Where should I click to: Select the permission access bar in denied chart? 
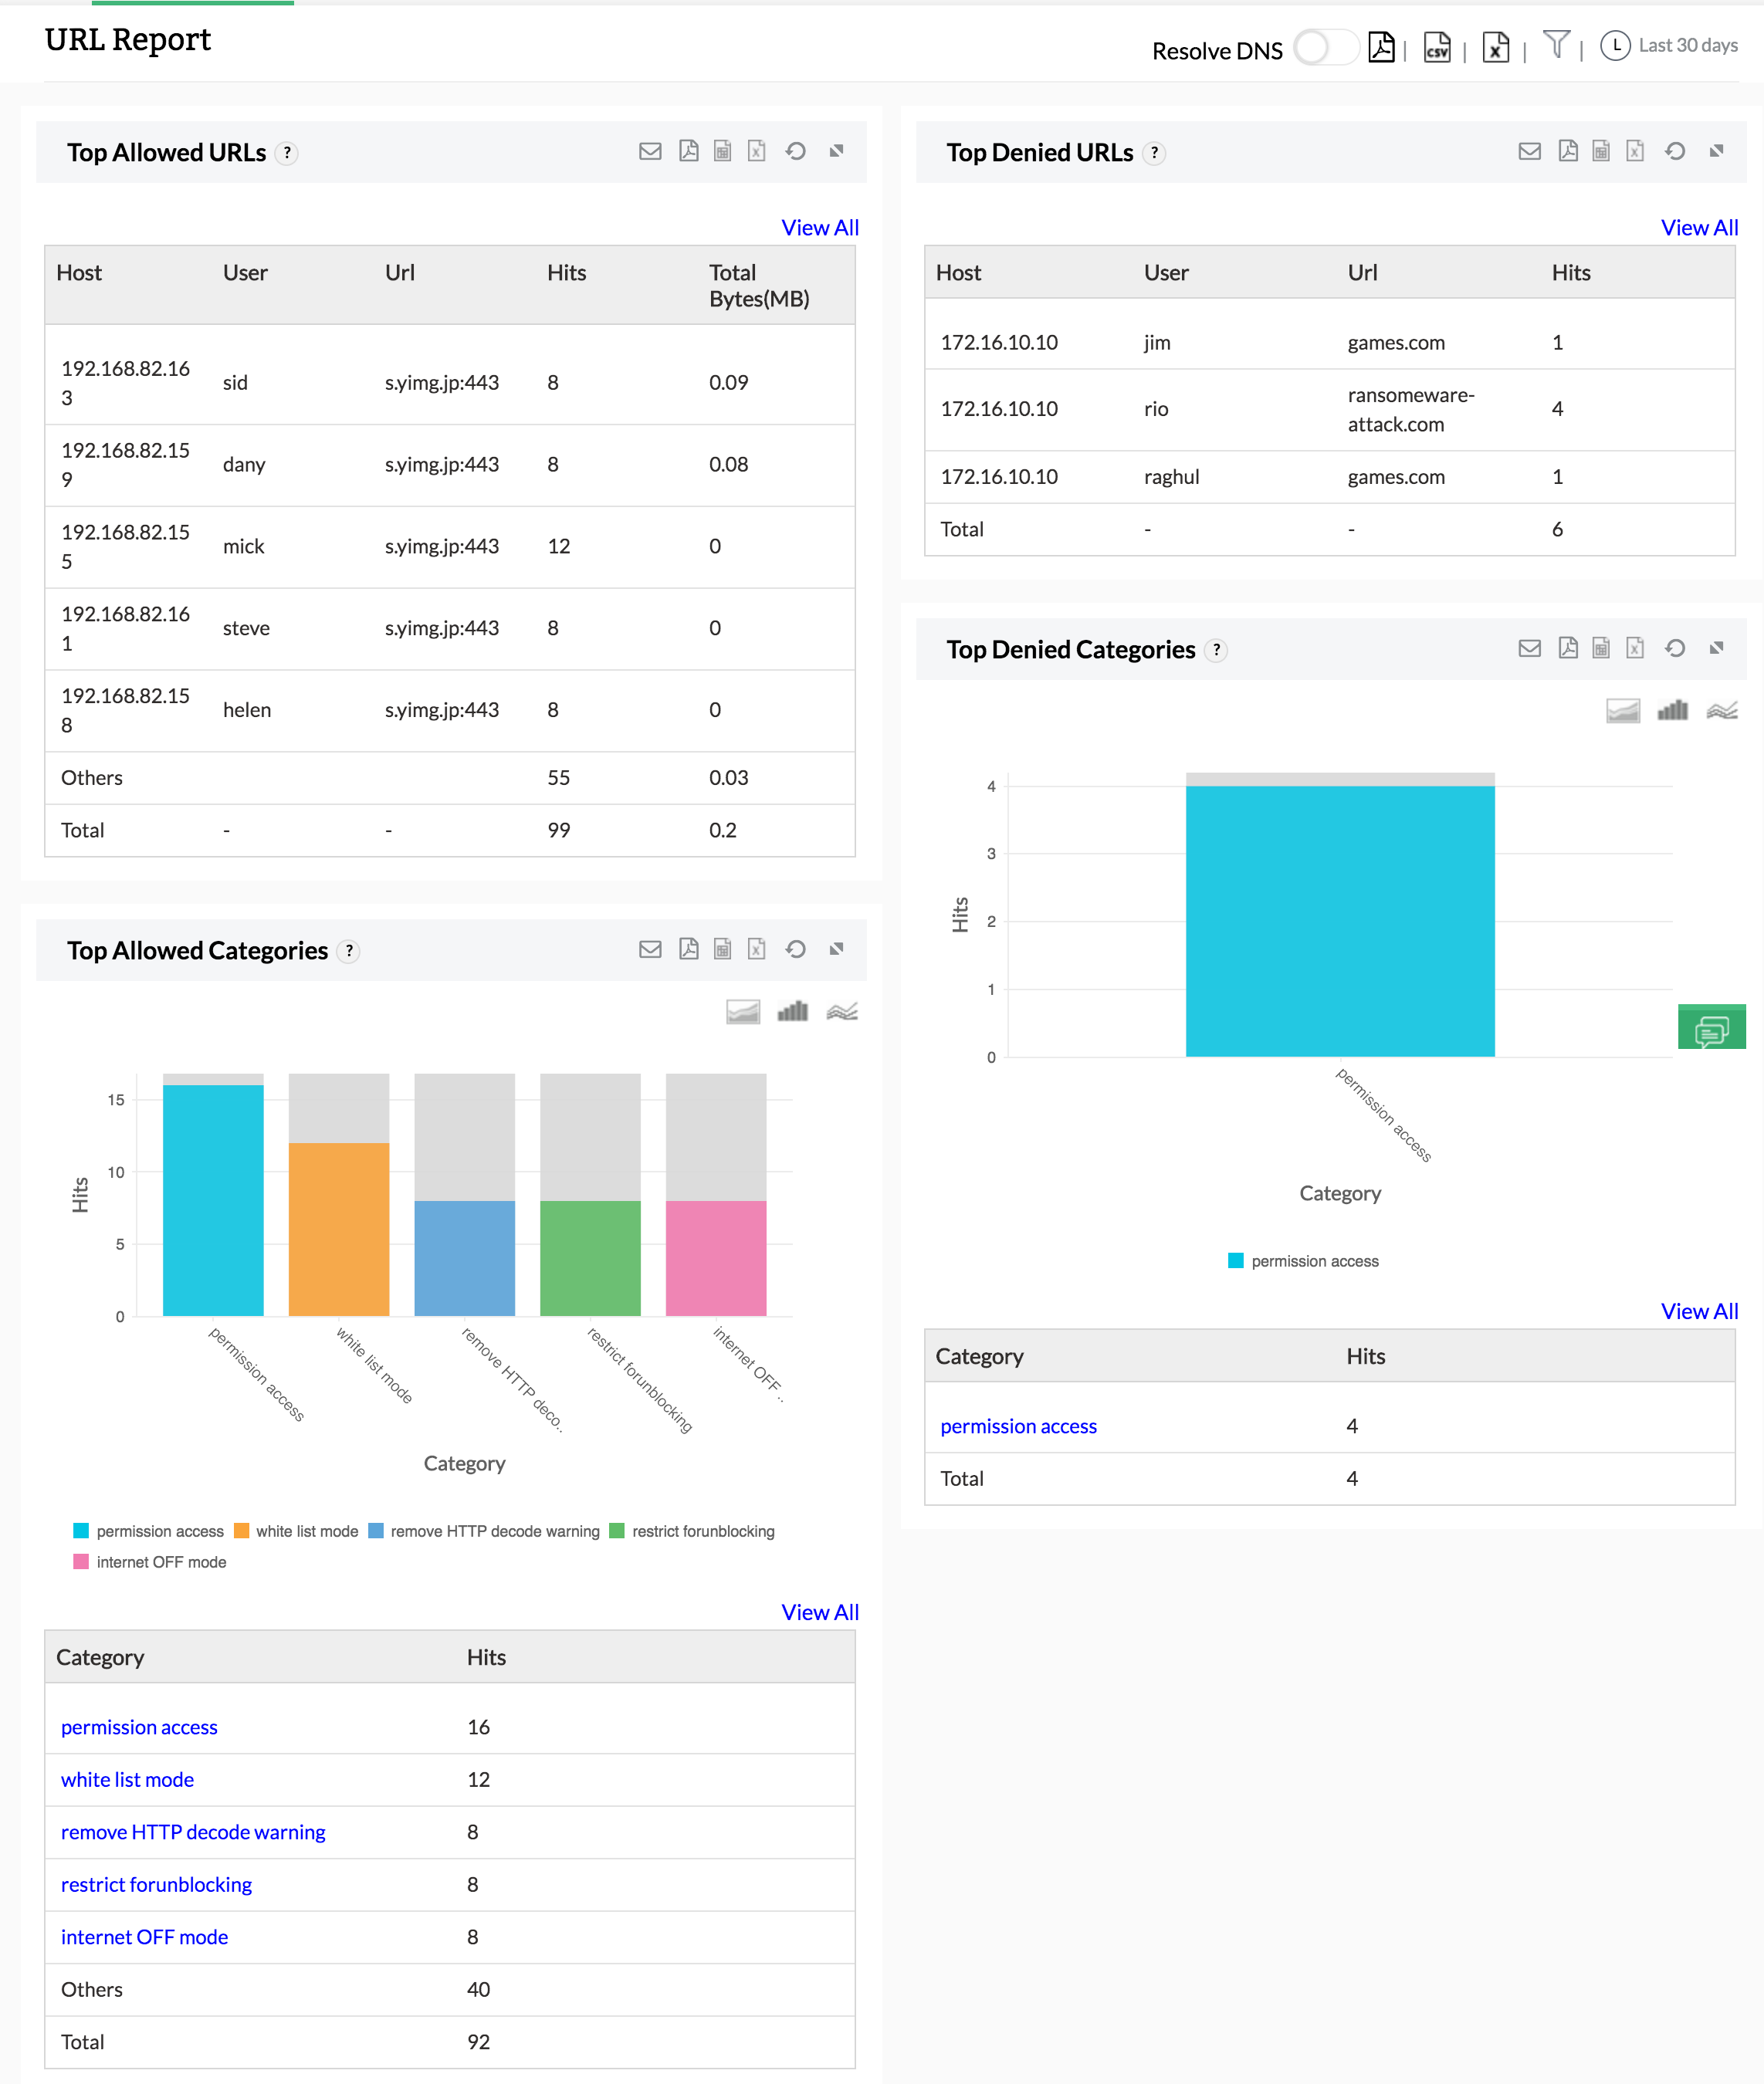pos(1340,920)
